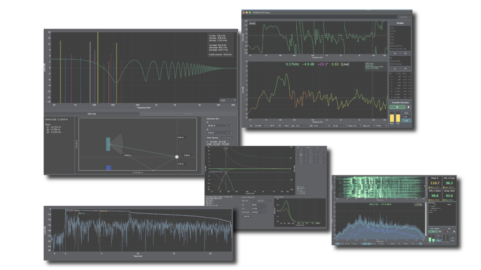481x270 pixels.
Task: Increase H height with plus stepper
Action: tap(231, 133)
